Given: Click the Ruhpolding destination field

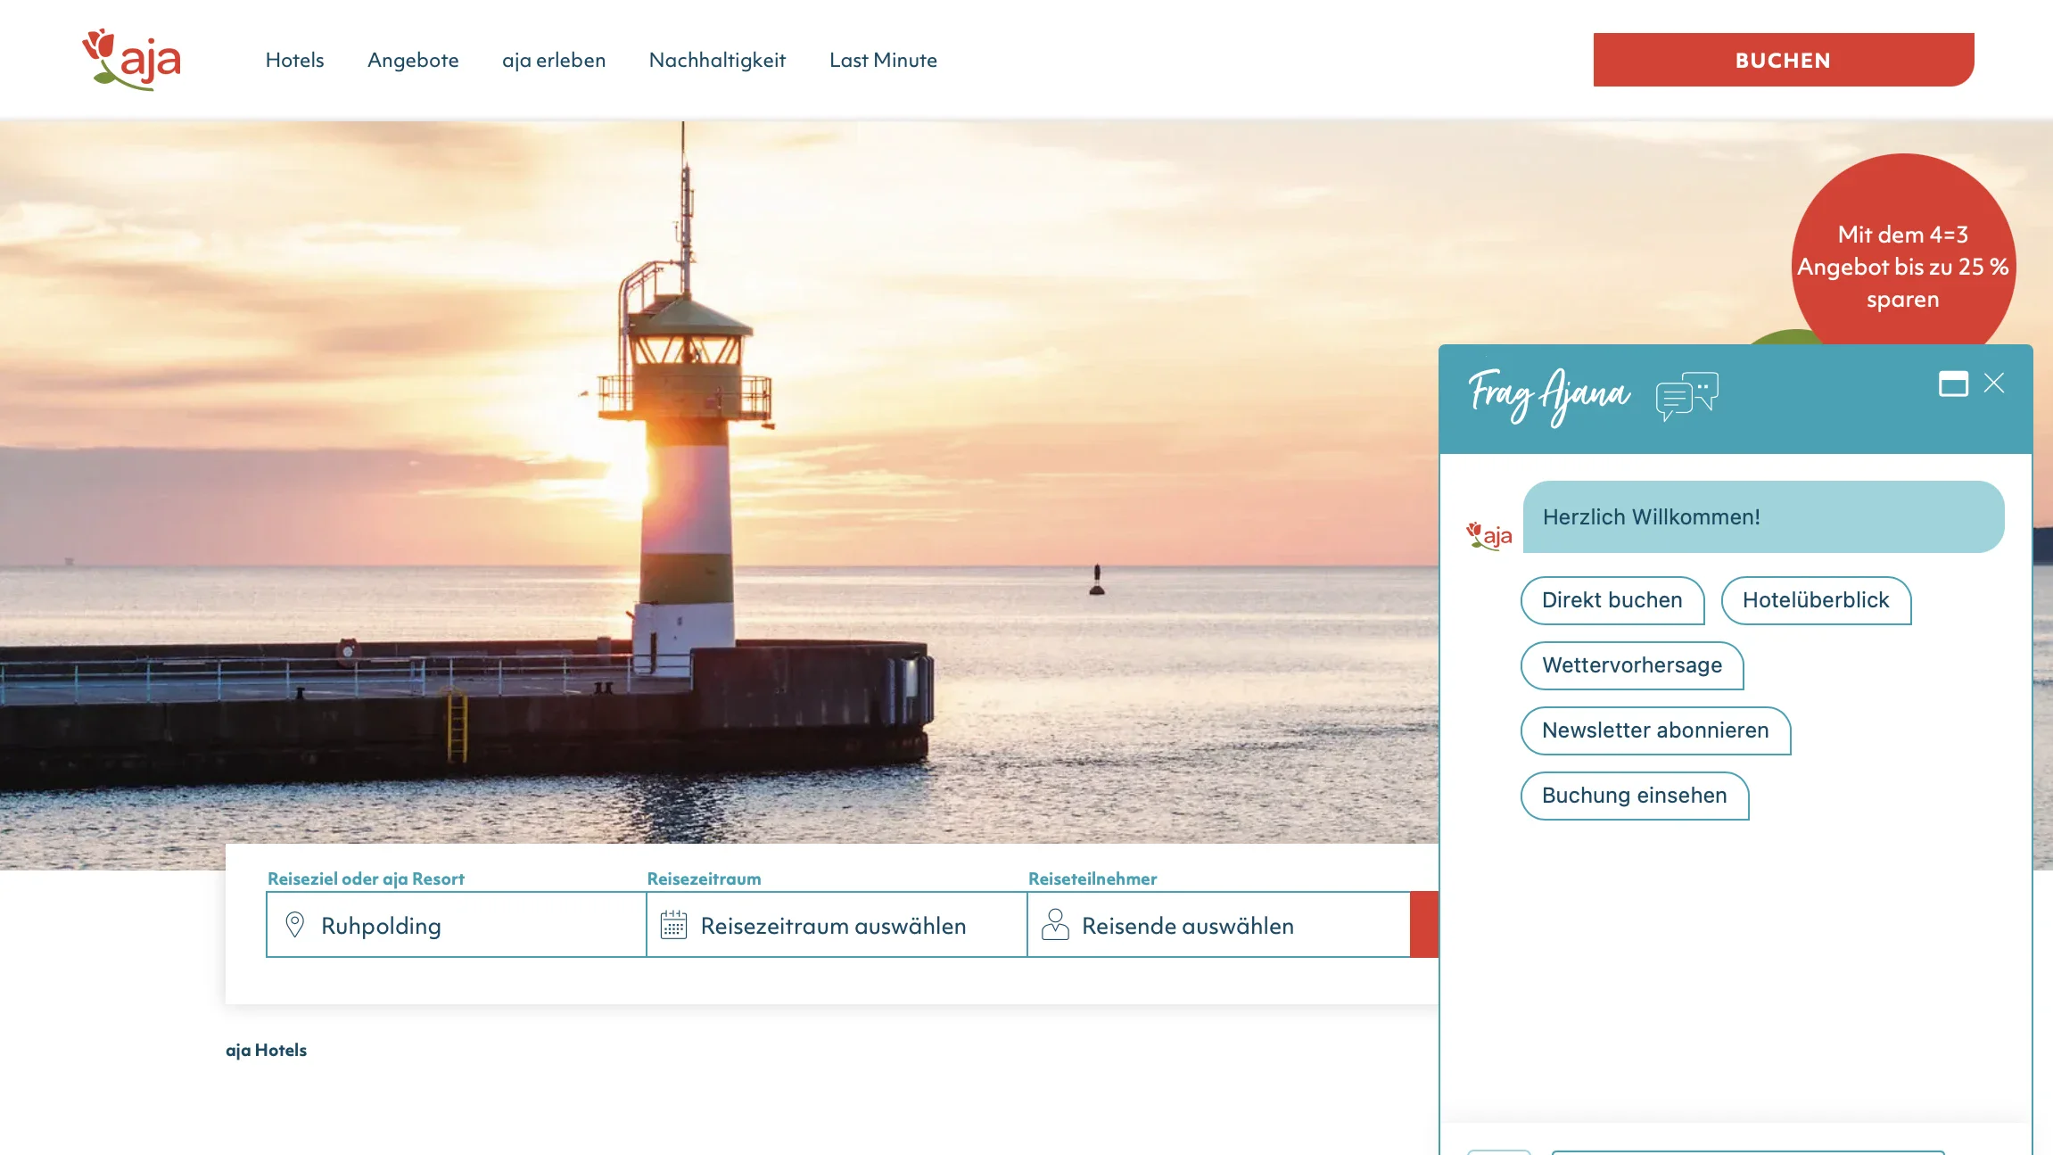Looking at the screenshot, I should pos(457,925).
